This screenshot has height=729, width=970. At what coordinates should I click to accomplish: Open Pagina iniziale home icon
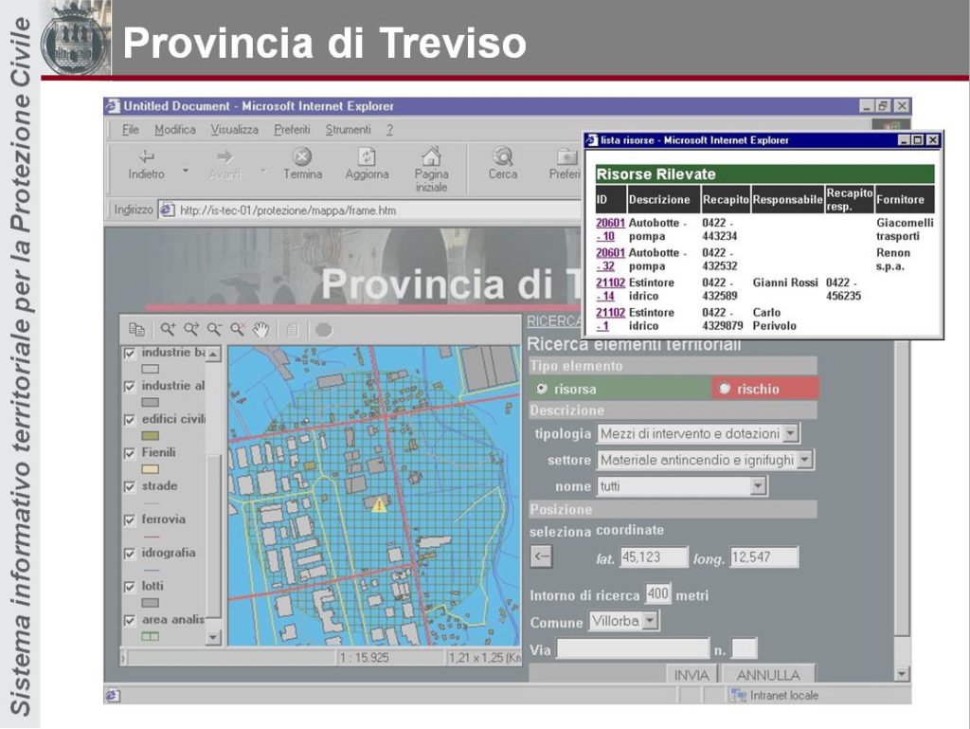[x=431, y=156]
